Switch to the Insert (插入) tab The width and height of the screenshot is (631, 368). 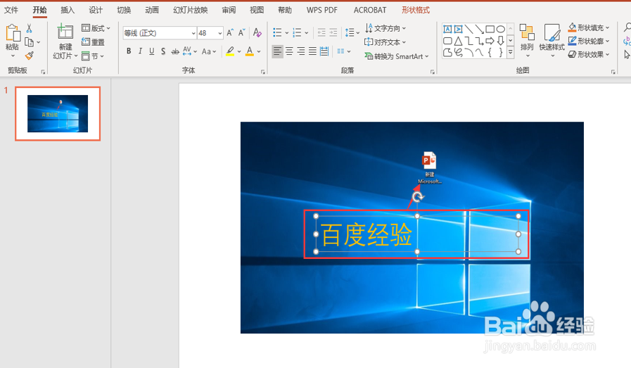(x=68, y=10)
